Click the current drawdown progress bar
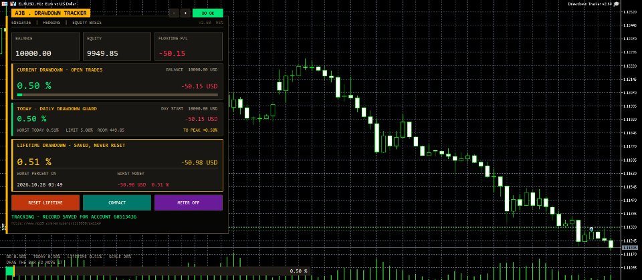 (118, 95)
